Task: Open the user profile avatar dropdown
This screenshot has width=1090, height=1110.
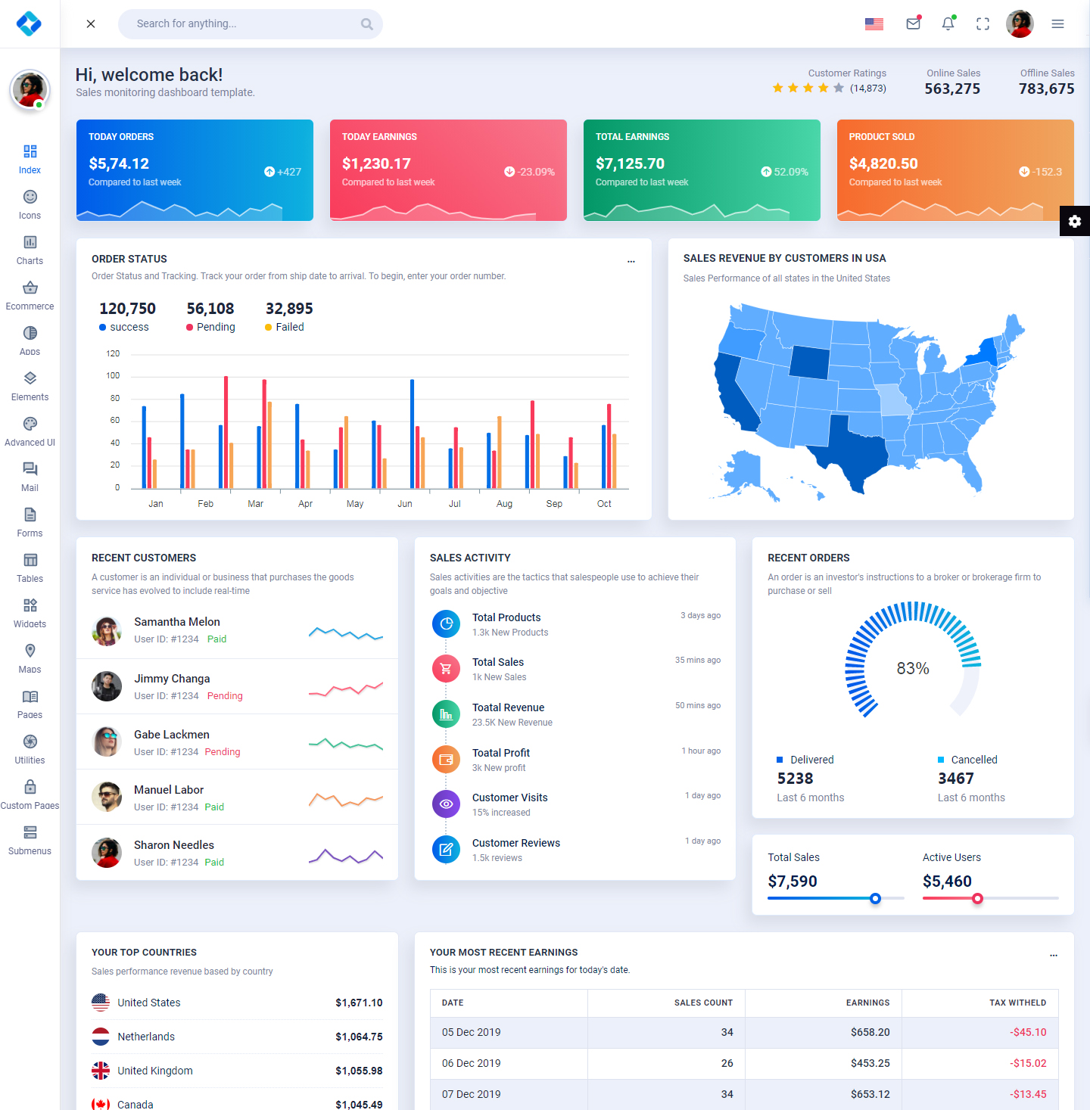Action: 1020,24
